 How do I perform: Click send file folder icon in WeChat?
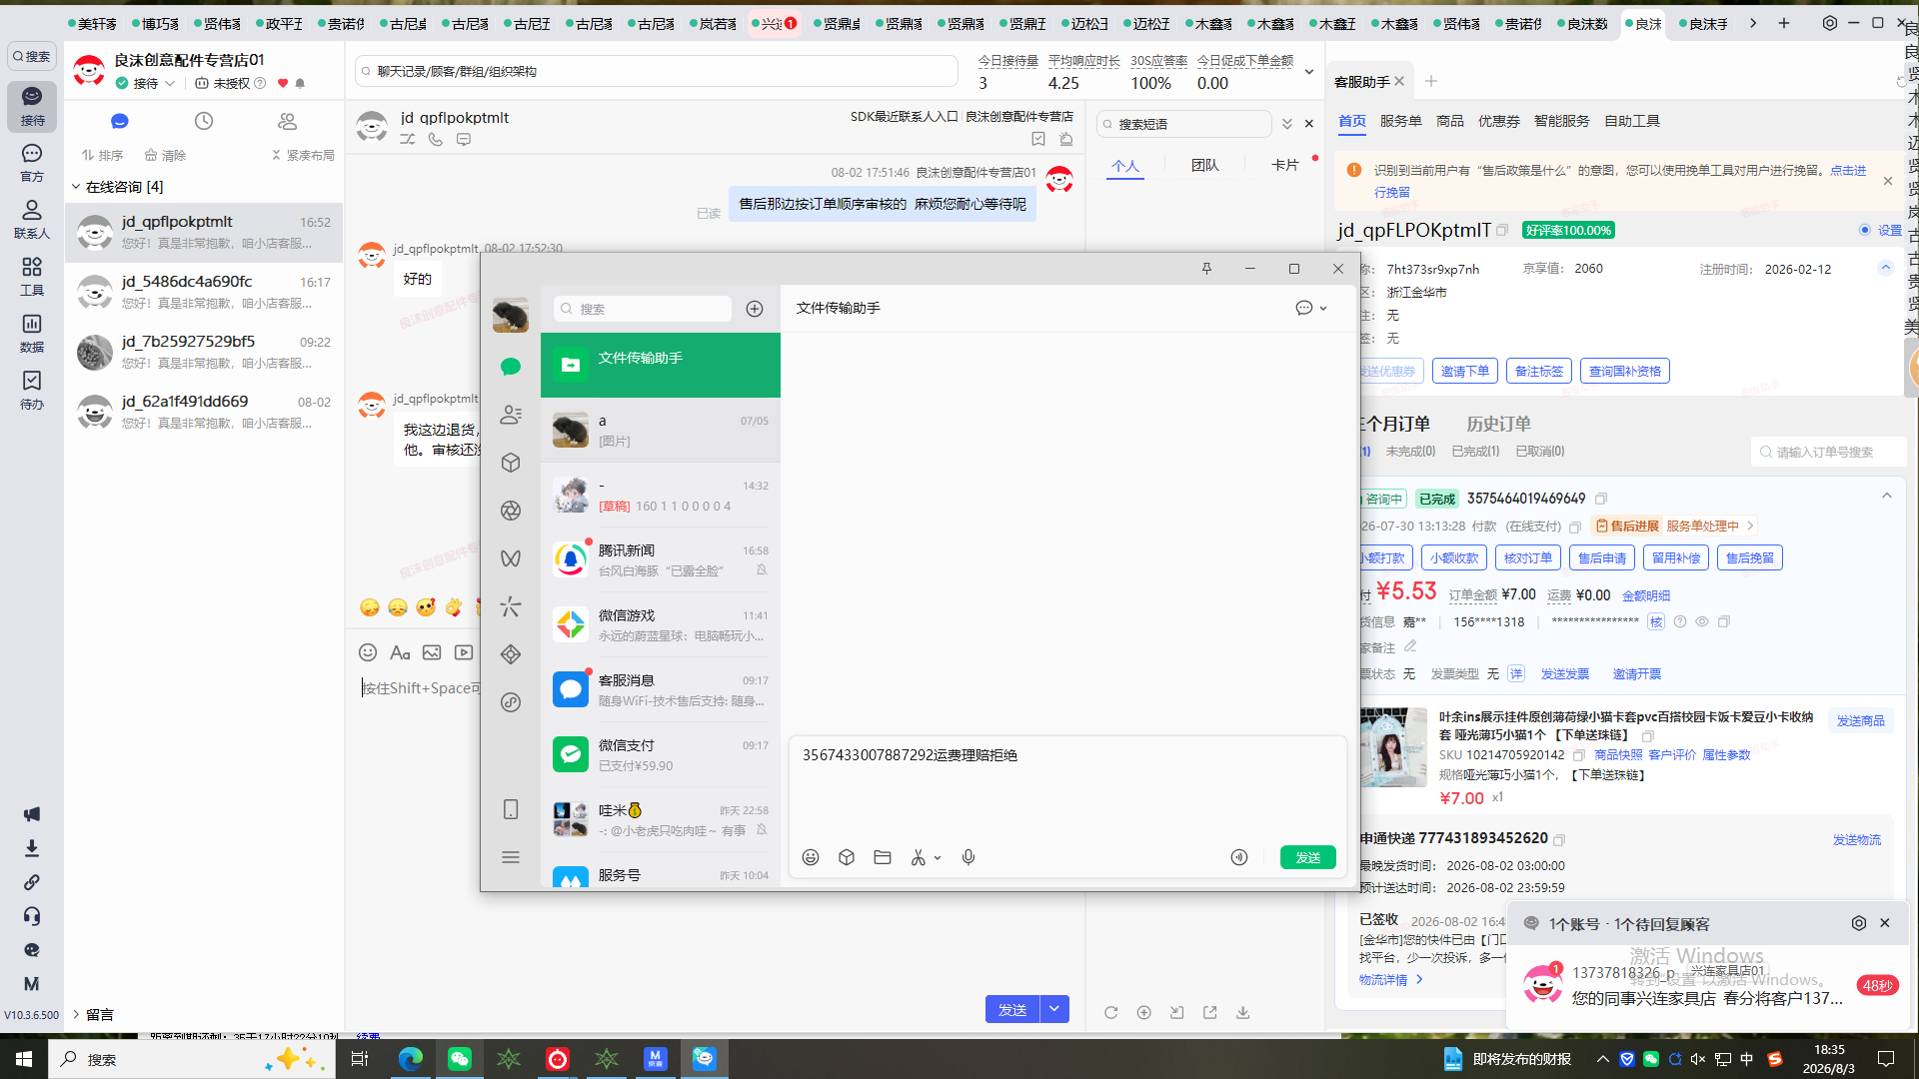pos(883,857)
